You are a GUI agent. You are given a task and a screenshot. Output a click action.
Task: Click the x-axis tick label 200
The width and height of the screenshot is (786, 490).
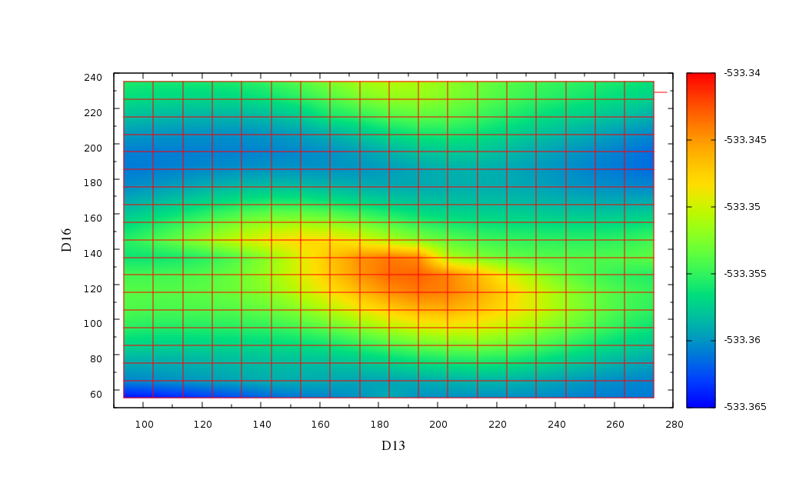(438, 425)
